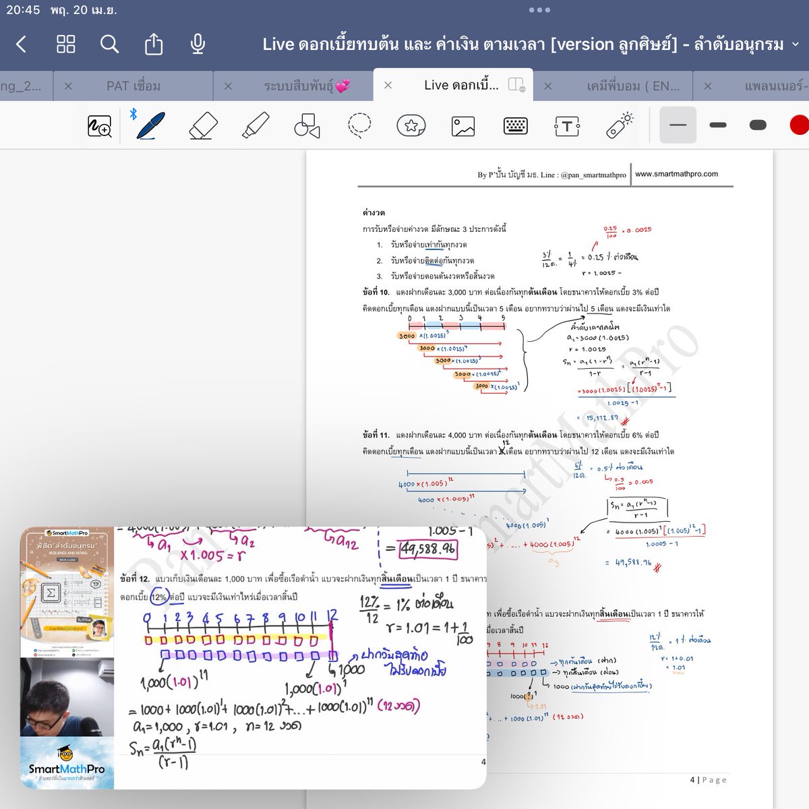Pick the red pen color swatch
The height and width of the screenshot is (809, 809).
click(x=800, y=125)
